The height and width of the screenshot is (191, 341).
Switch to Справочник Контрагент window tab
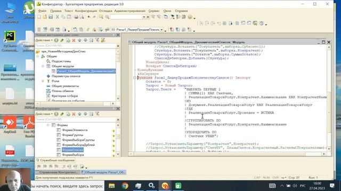click(x=58, y=172)
